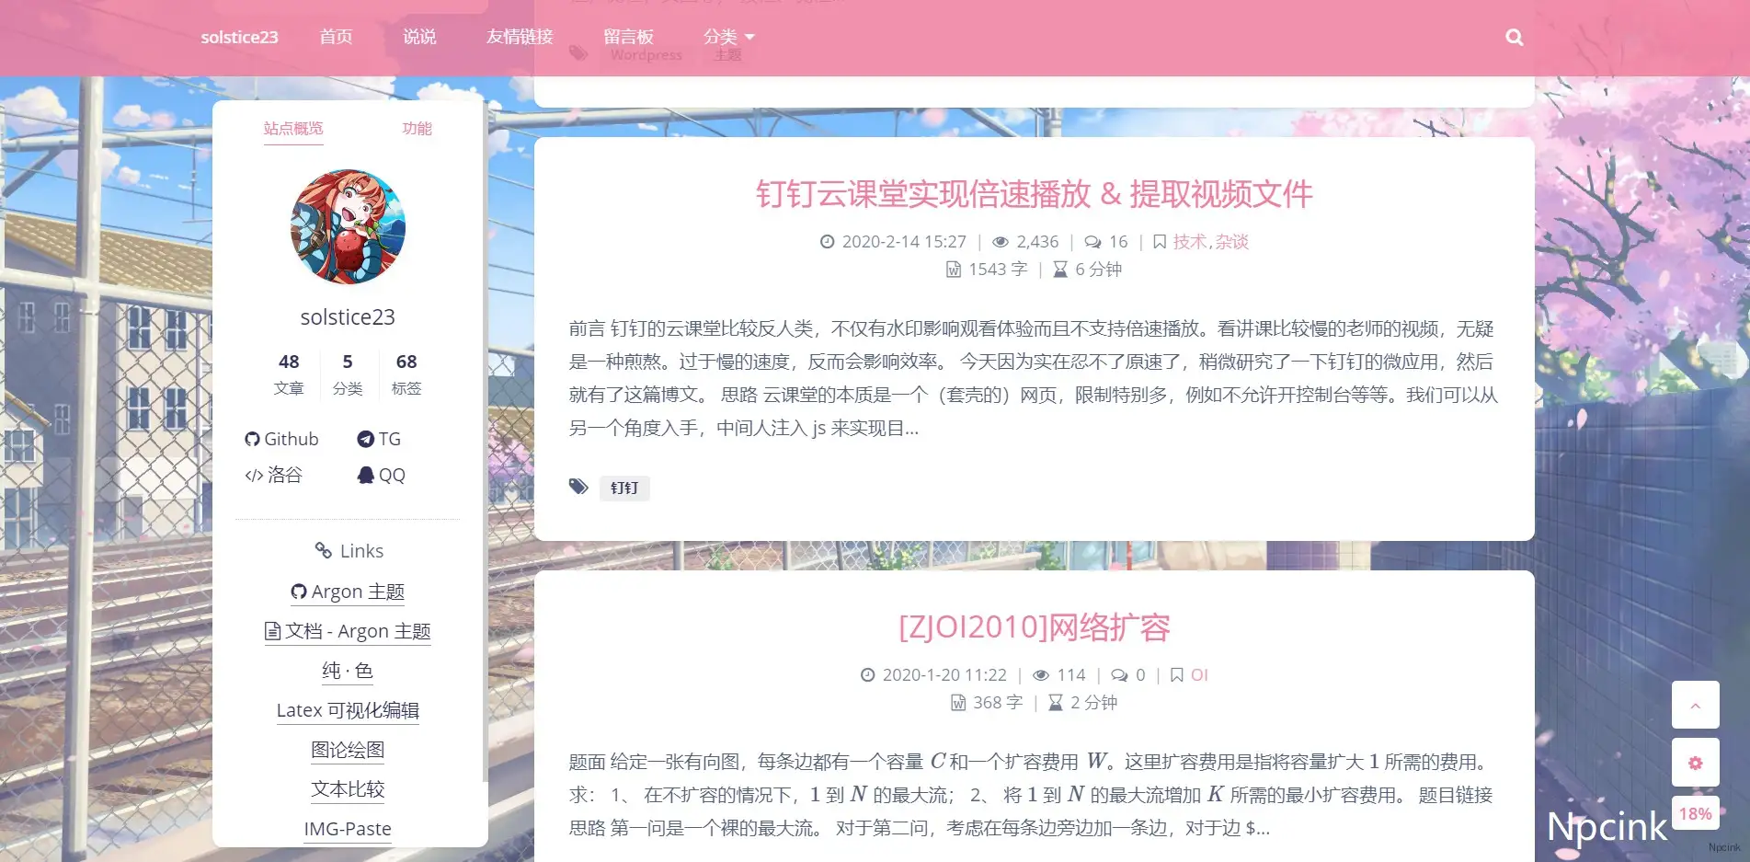
Task: Go to 首页 in the navigation bar
Action: 336,37
